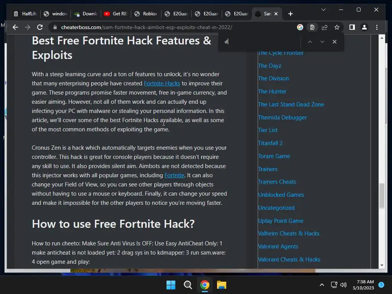Viewport: 392px width, 294px height.
Task: Bookmark this page with the star
Action: [337, 27]
